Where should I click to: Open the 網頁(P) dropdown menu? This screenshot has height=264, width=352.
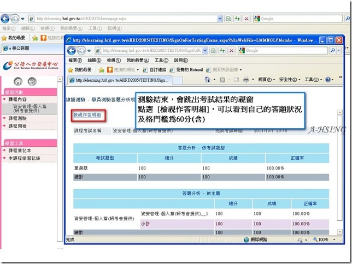[x=267, y=80]
